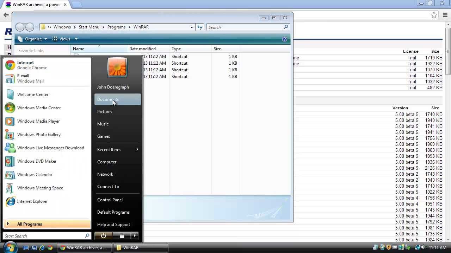This screenshot has width=451, height=253.
Task: Open the Welcome Center icon
Action: coord(10,95)
